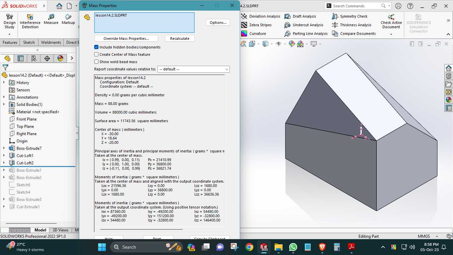Open Design Study dropdown arrow

pyautogui.click(x=9, y=34)
